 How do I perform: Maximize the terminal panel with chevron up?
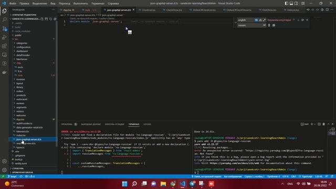coord(328,124)
